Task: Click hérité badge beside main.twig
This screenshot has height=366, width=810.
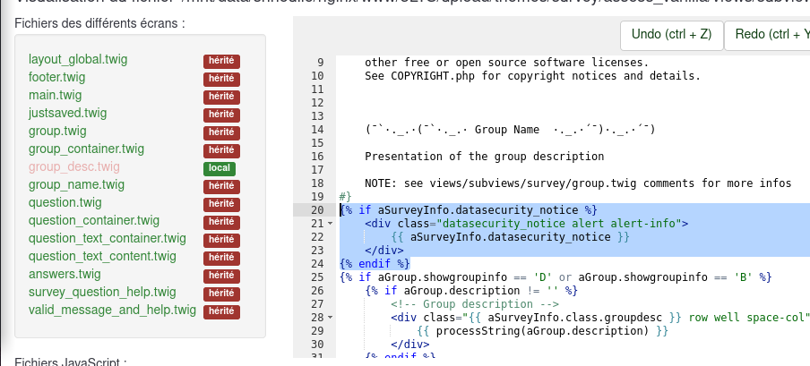Action: [x=221, y=97]
